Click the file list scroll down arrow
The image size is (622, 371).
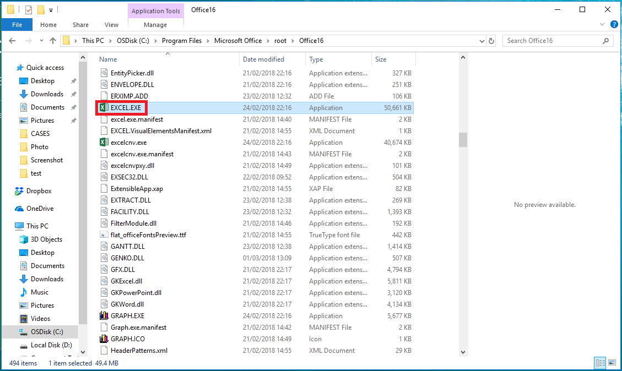point(463,352)
